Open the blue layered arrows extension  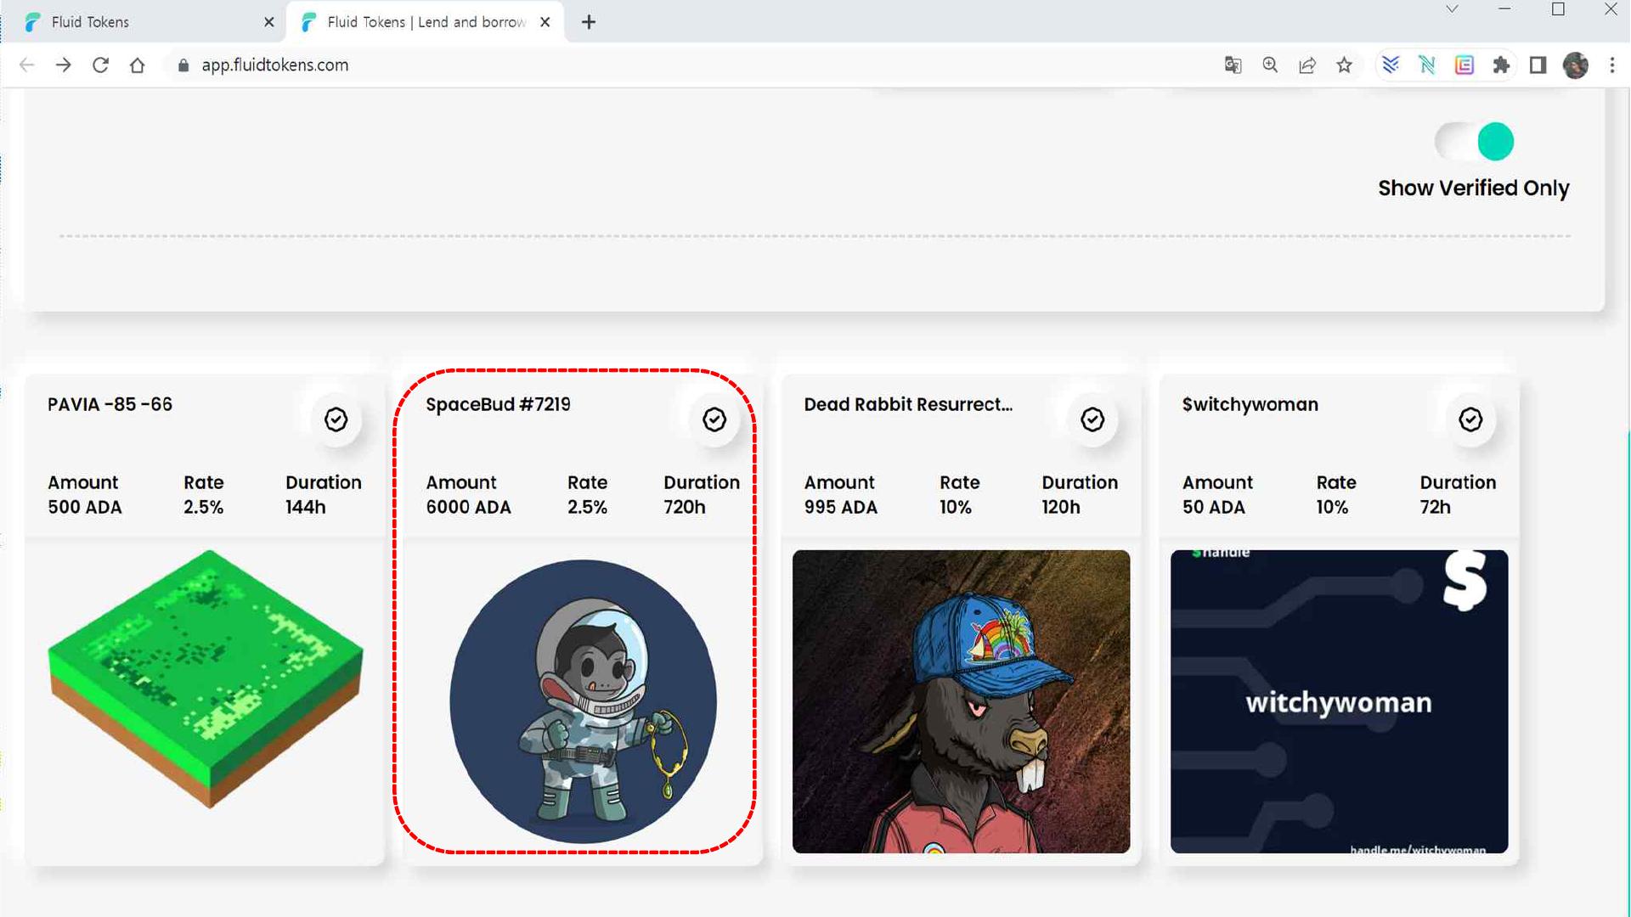coord(1391,65)
